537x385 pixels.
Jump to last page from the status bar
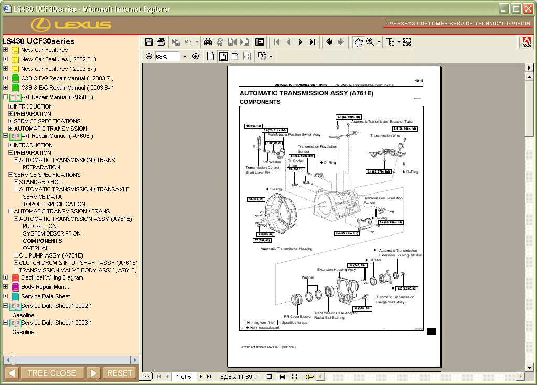coord(209,377)
